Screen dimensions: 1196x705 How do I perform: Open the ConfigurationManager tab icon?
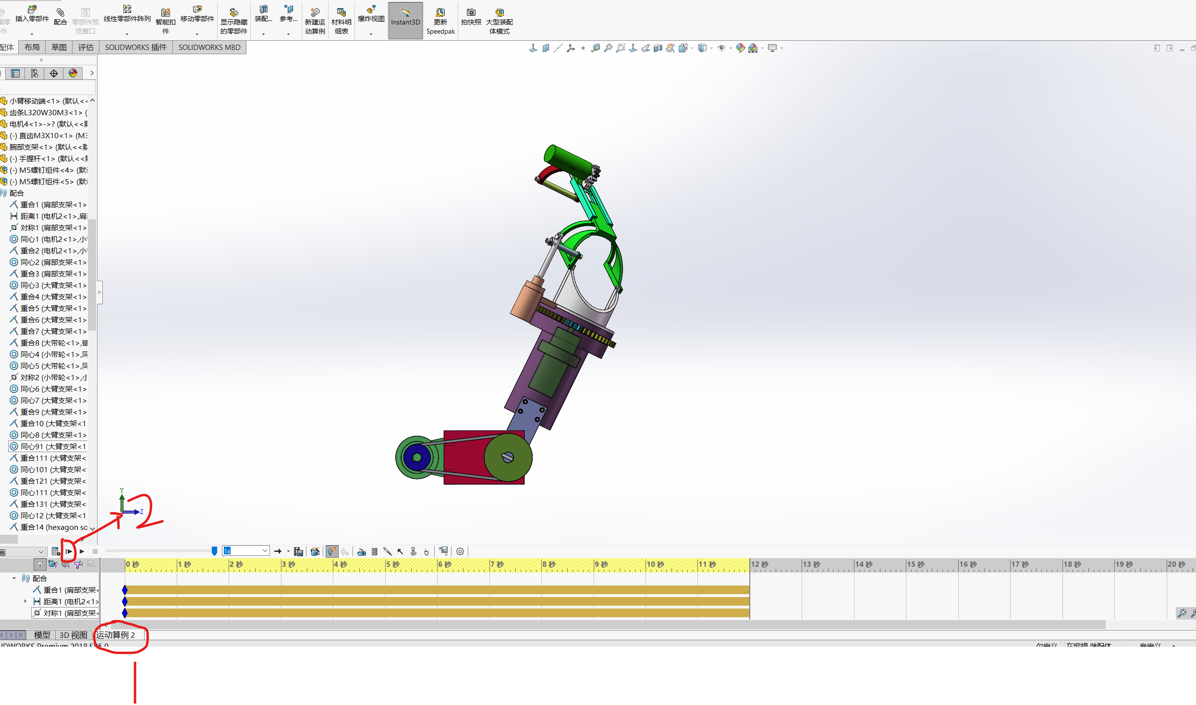[x=35, y=73]
